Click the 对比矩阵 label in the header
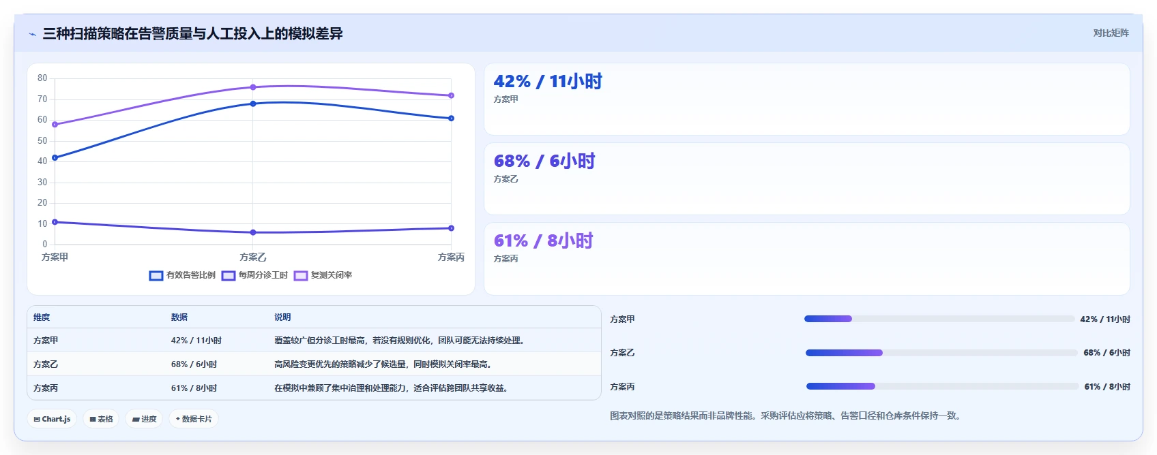The width and height of the screenshot is (1157, 455). click(x=1111, y=33)
